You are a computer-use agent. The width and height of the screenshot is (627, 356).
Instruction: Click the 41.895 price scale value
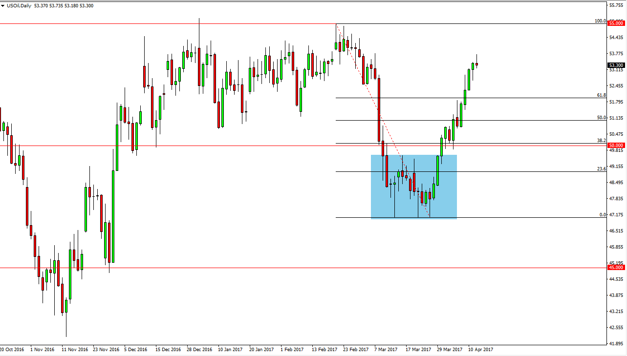(616, 344)
